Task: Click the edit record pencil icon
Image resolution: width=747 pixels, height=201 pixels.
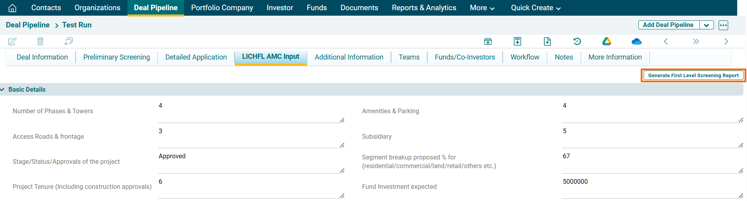Action: tap(12, 41)
